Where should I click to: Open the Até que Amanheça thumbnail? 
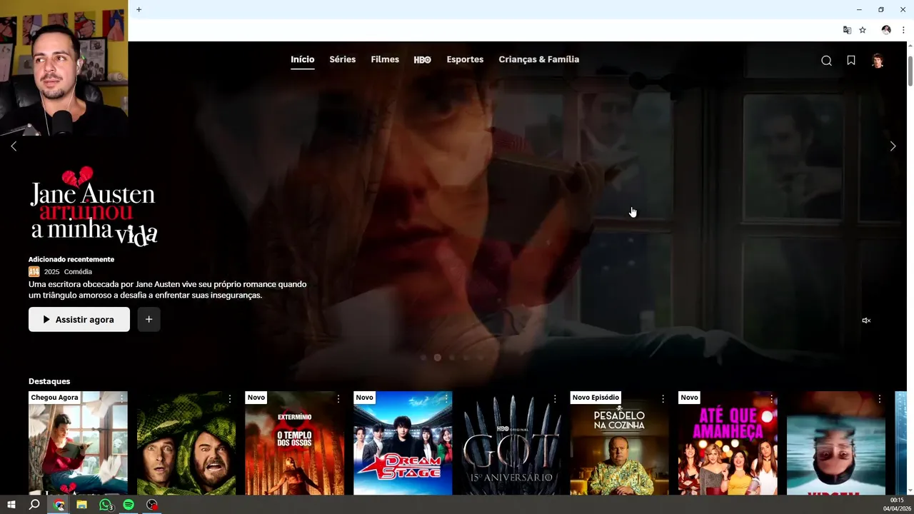[x=728, y=443]
